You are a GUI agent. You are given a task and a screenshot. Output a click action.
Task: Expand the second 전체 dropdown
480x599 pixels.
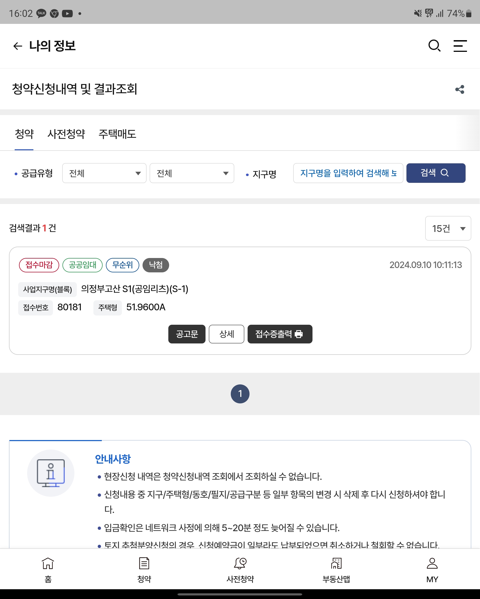point(192,173)
